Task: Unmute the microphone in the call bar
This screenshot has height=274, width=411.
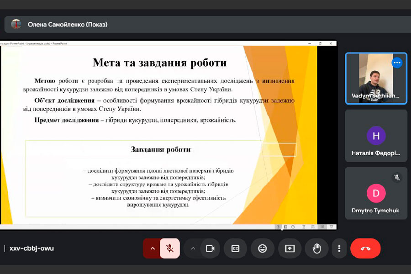Action: click(169, 248)
